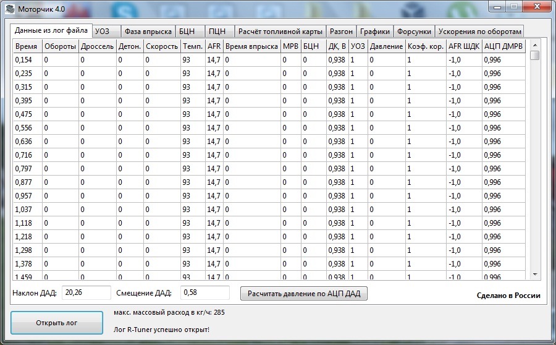Click the УОЗ column header in table

(358, 46)
